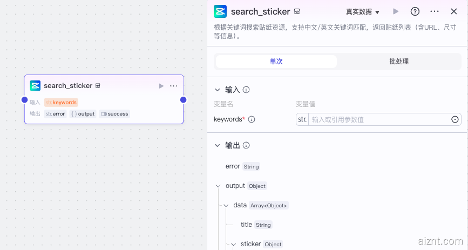Click the 变量名 column header
The image size is (468, 250).
[x=223, y=104]
